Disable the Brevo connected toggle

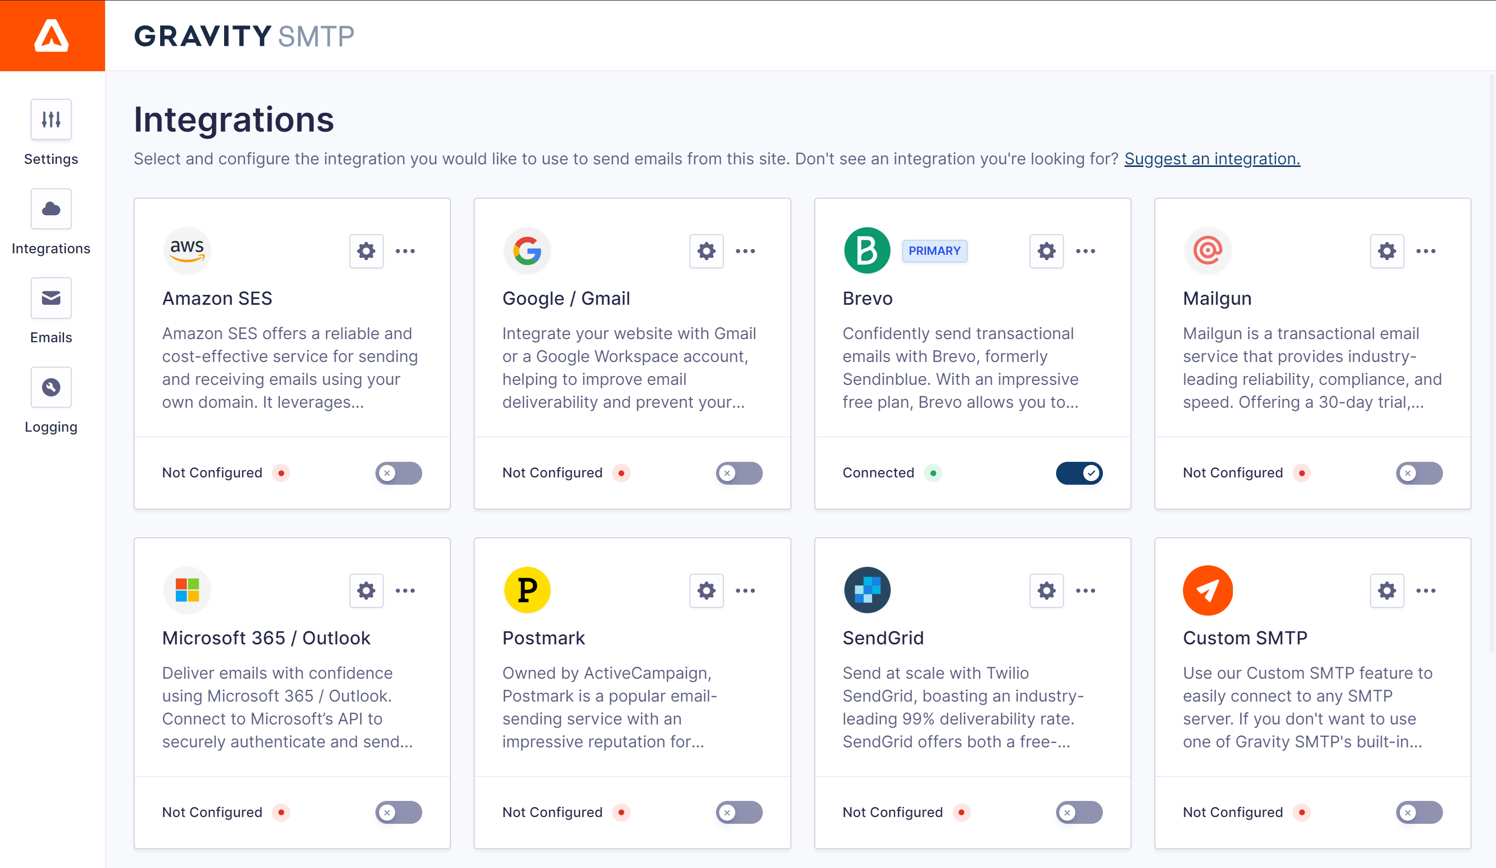click(x=1079, y=473)
